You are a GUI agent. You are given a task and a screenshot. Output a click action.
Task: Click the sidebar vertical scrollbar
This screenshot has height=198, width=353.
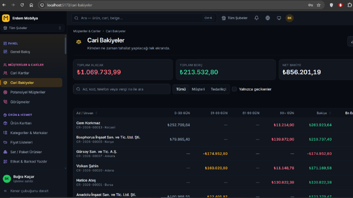65,46
